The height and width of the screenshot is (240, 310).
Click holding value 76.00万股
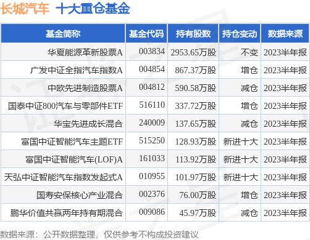(x=198, y=195)
